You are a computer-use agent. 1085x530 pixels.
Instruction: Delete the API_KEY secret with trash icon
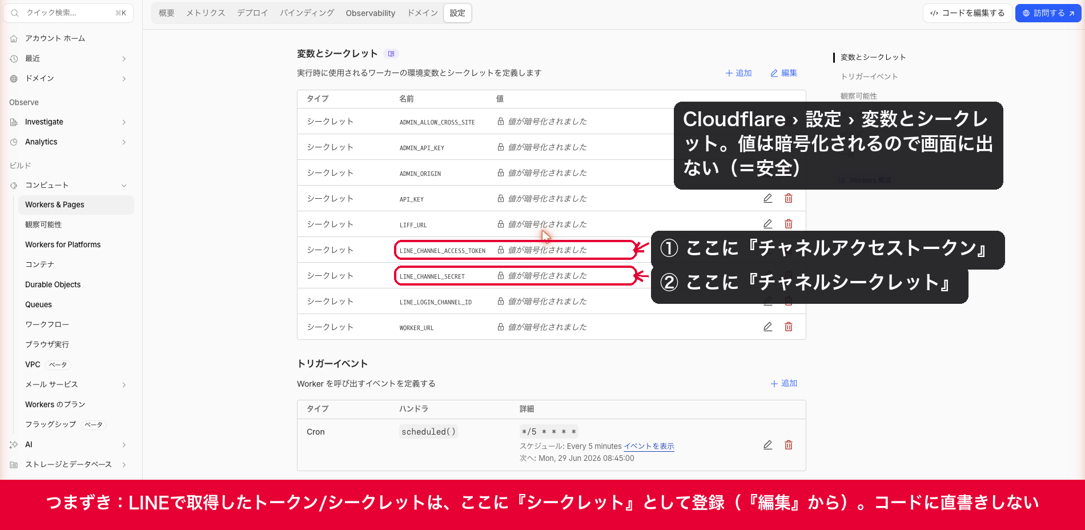click(789, 198)
